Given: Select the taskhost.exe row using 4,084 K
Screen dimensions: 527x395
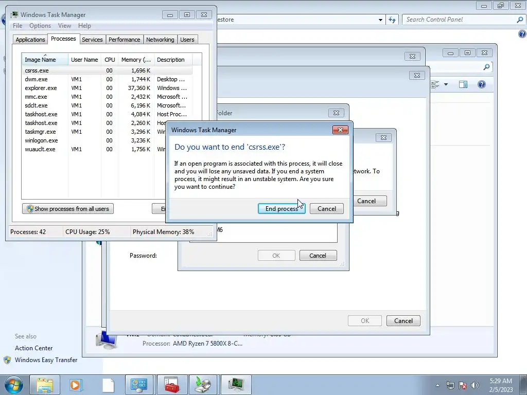Looking at the screenshot, I should (x=107, y=114).
